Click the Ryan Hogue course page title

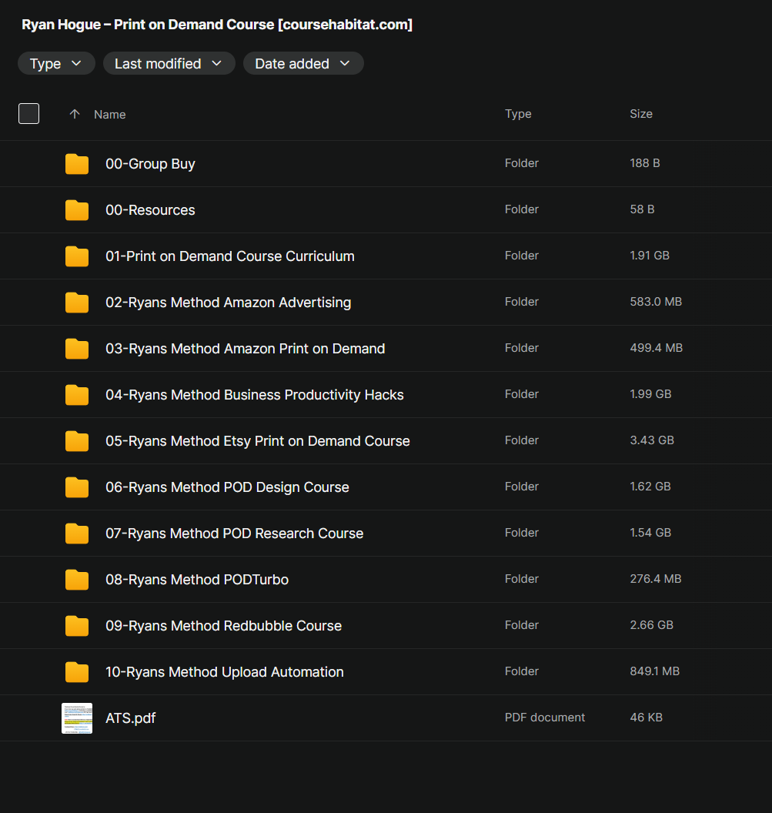click(217, 25)
